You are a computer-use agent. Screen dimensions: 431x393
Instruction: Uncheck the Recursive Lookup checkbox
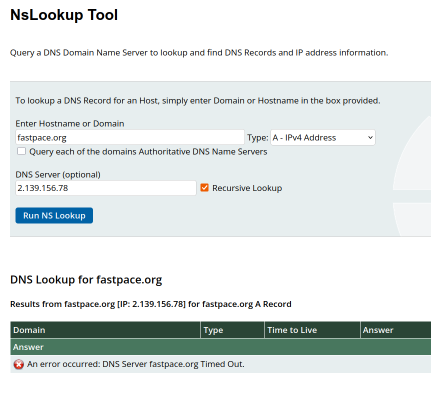(204, 188)
